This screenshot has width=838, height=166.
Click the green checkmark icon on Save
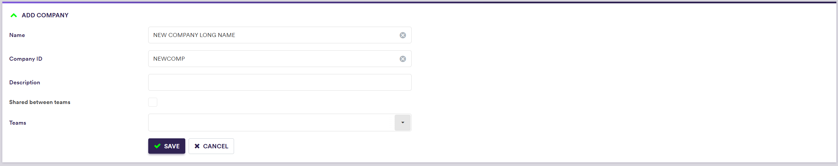point(157,146)
